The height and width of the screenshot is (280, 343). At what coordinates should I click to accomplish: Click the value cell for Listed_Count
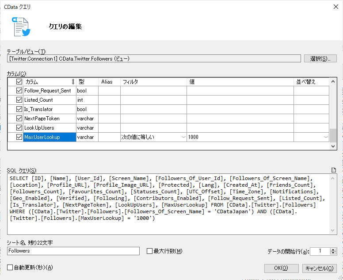point(240,100)
